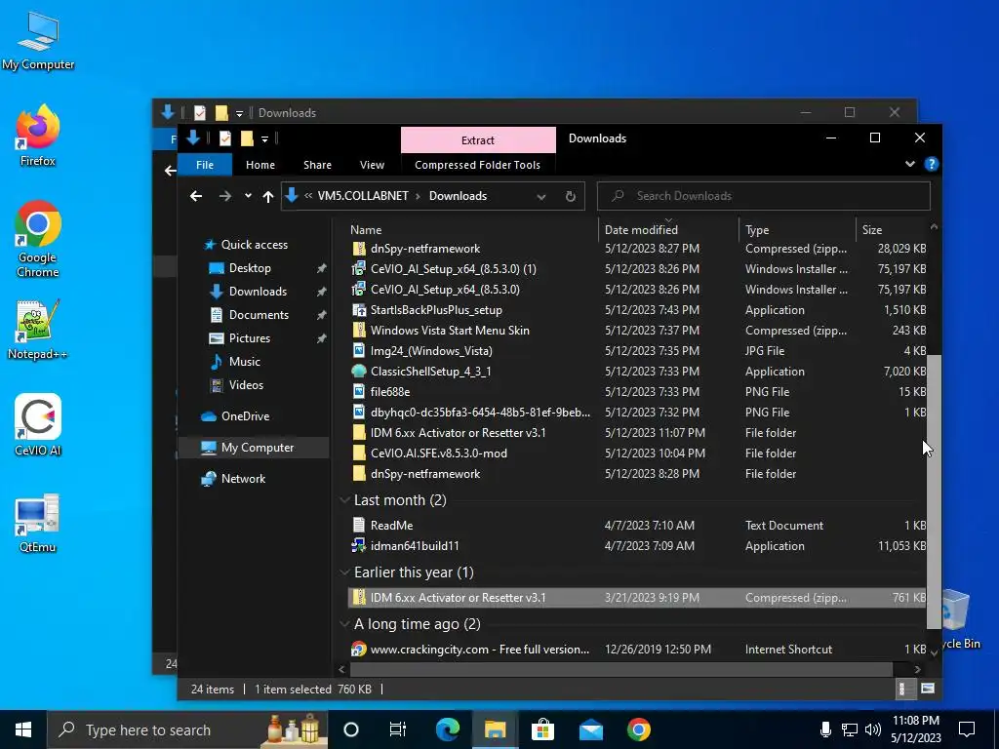Open the recent locations dropdown arrow
This screenshot has width=999, height=749.
[x=248, y=196]
